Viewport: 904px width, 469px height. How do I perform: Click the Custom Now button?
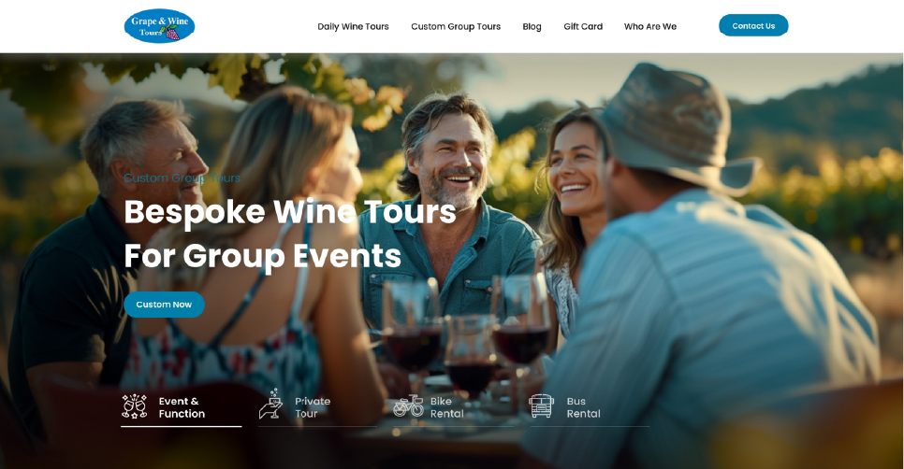click(164, 305)
